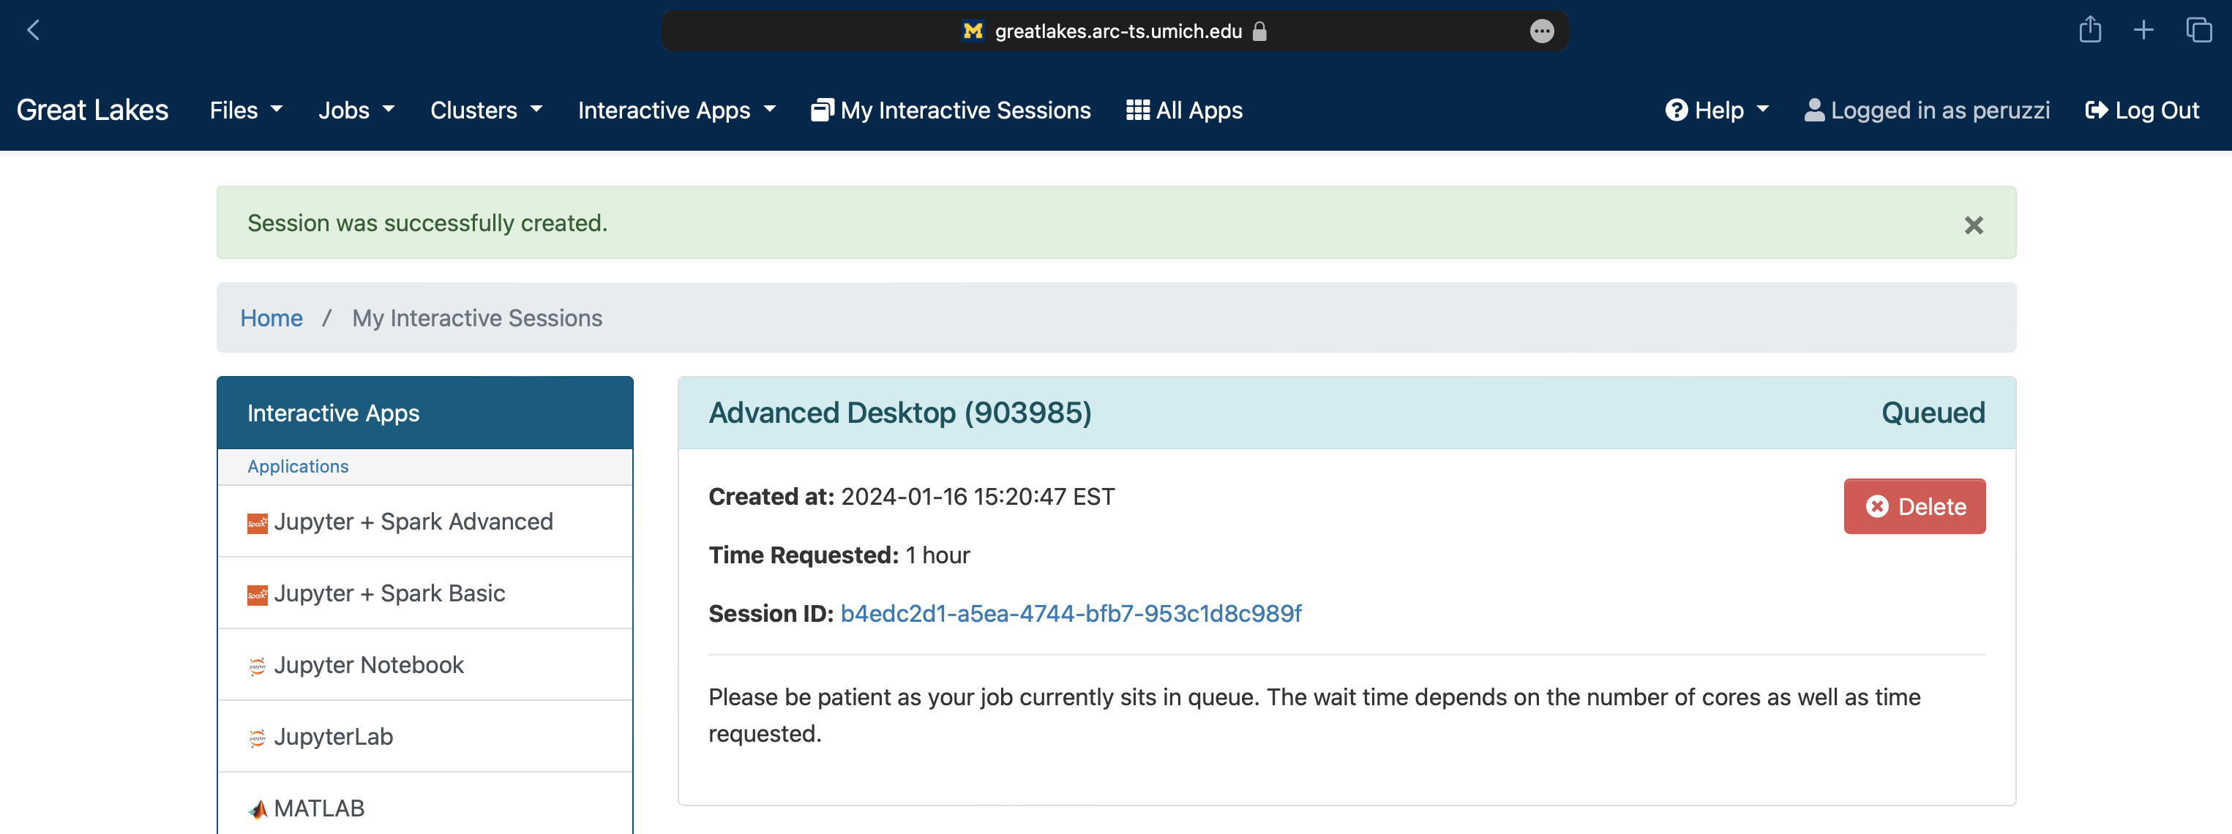Viewport: 2232px width, 834px height.
Task: Dismiss the session created alert
Action: pyautogui.click(x=1973, y=225)
